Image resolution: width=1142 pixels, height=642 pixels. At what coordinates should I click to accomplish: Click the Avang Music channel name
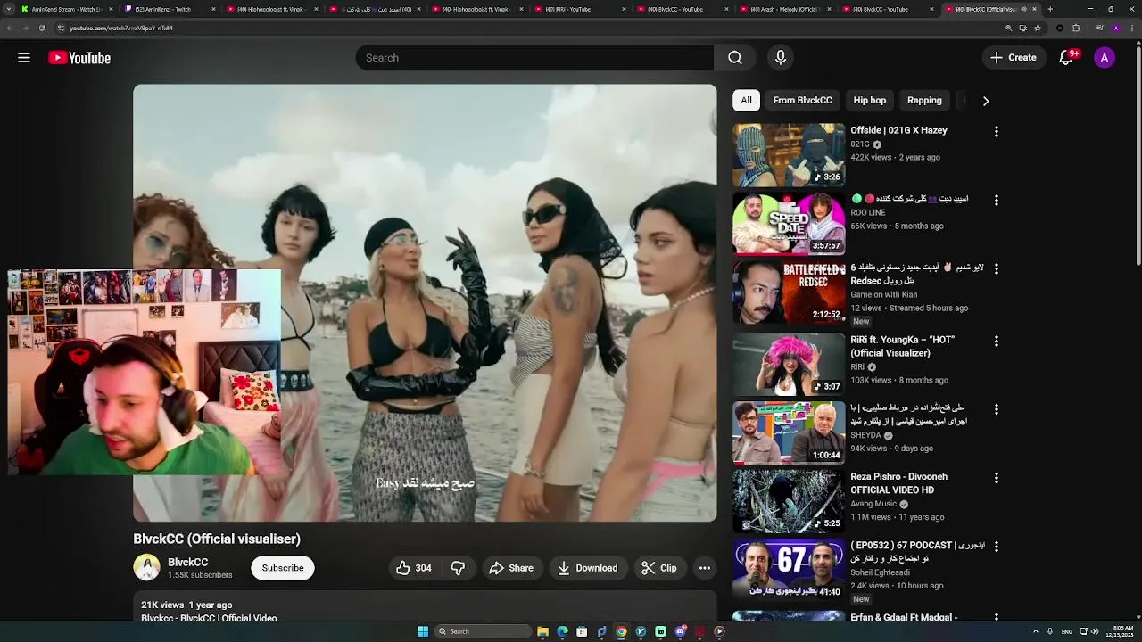[873, 504]
